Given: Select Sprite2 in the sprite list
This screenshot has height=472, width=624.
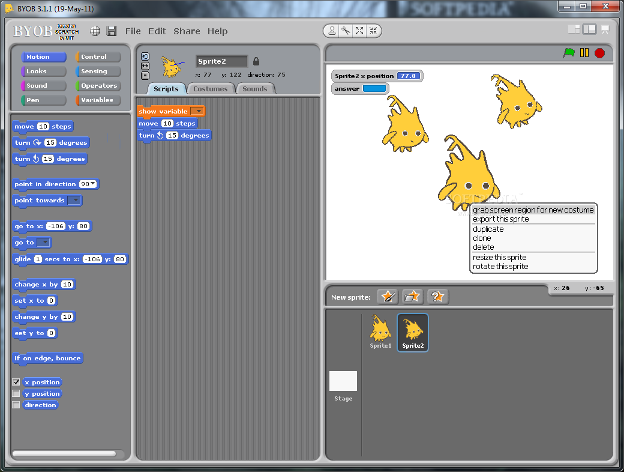Looking at the screenshot, I should click(x=413, y=332).
